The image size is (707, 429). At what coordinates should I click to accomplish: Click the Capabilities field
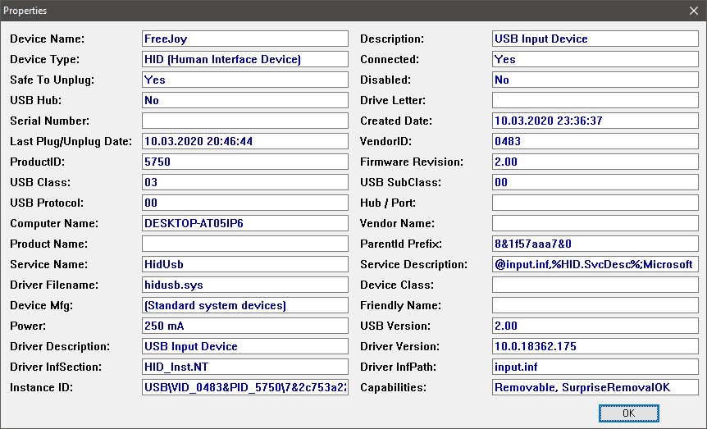(595, 387)
